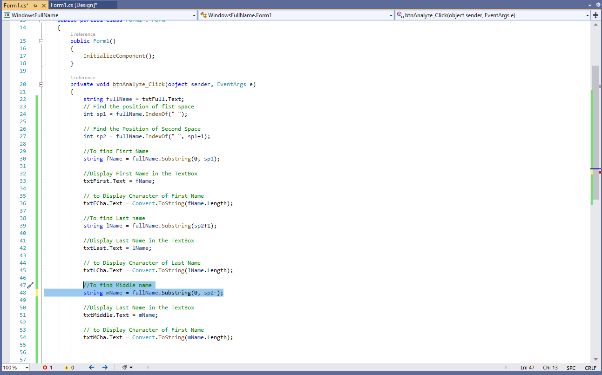The width and height of the screenshot is (602, 375).
Task: Click line number 48 in the gutter
Action: [x=23, y=293]
